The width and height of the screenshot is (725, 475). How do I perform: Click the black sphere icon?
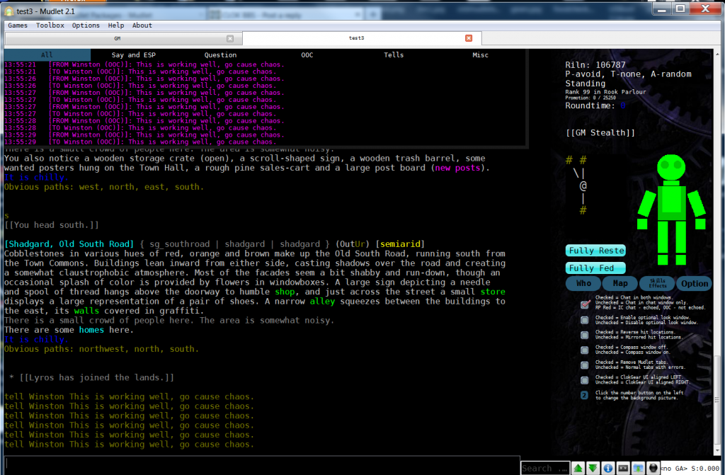[x=653, y=469]
